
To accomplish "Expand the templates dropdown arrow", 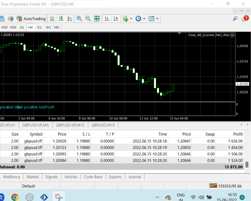I will click(x=157, y=19).
